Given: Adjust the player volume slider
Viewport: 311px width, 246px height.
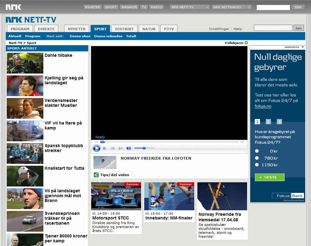Looking at the screenshot, I should (144, 148).
